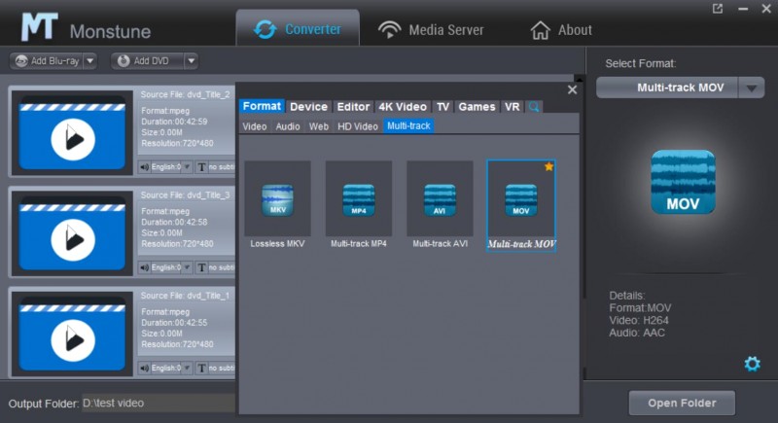Open format settings gear icon
Viewport: 778px width, 423px height.
[752, 364]
